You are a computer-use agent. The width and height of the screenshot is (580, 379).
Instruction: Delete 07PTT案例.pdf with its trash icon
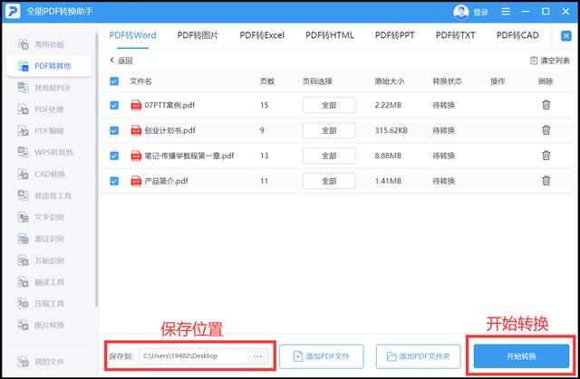[x=546, y=105]
